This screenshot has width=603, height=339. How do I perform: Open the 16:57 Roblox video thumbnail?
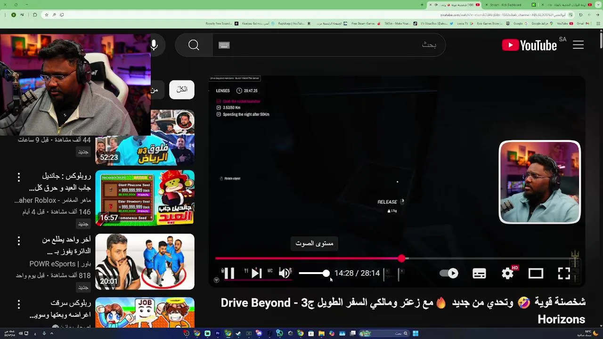point(145,198)
